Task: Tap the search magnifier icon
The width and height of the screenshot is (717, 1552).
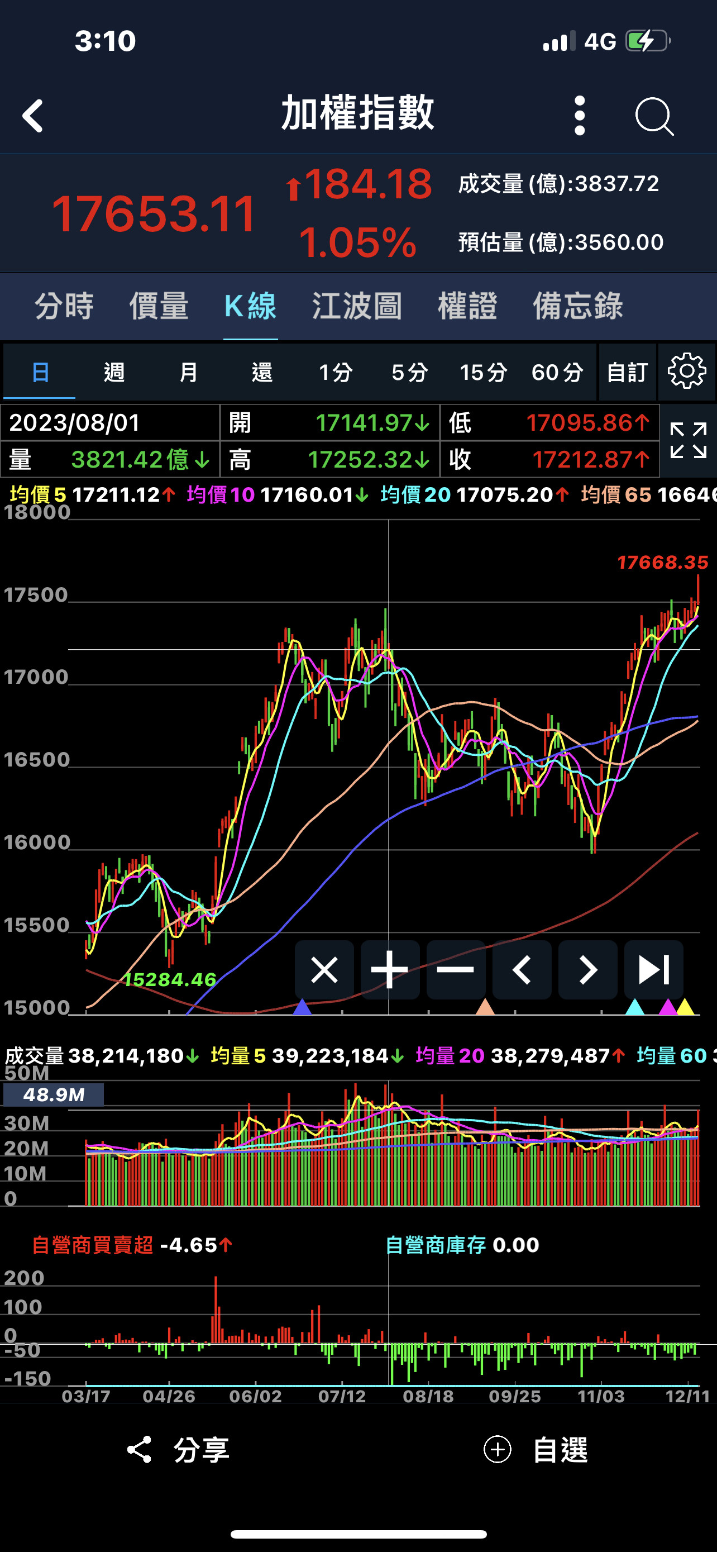Action: (654, 116)
